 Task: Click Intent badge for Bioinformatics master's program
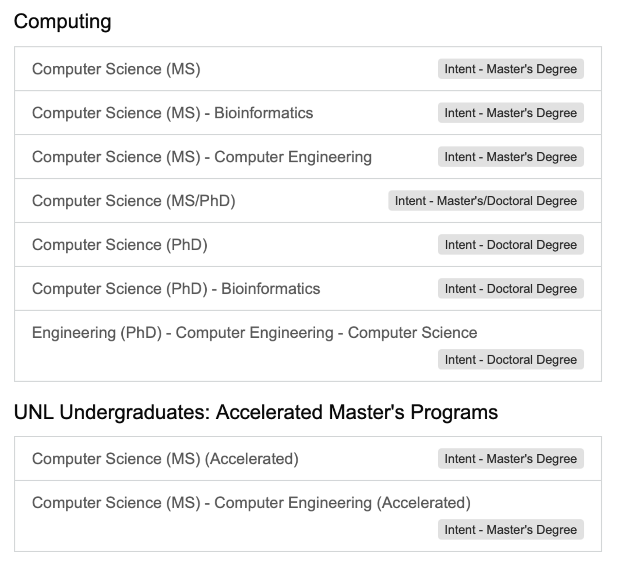[x=510, y=113]
